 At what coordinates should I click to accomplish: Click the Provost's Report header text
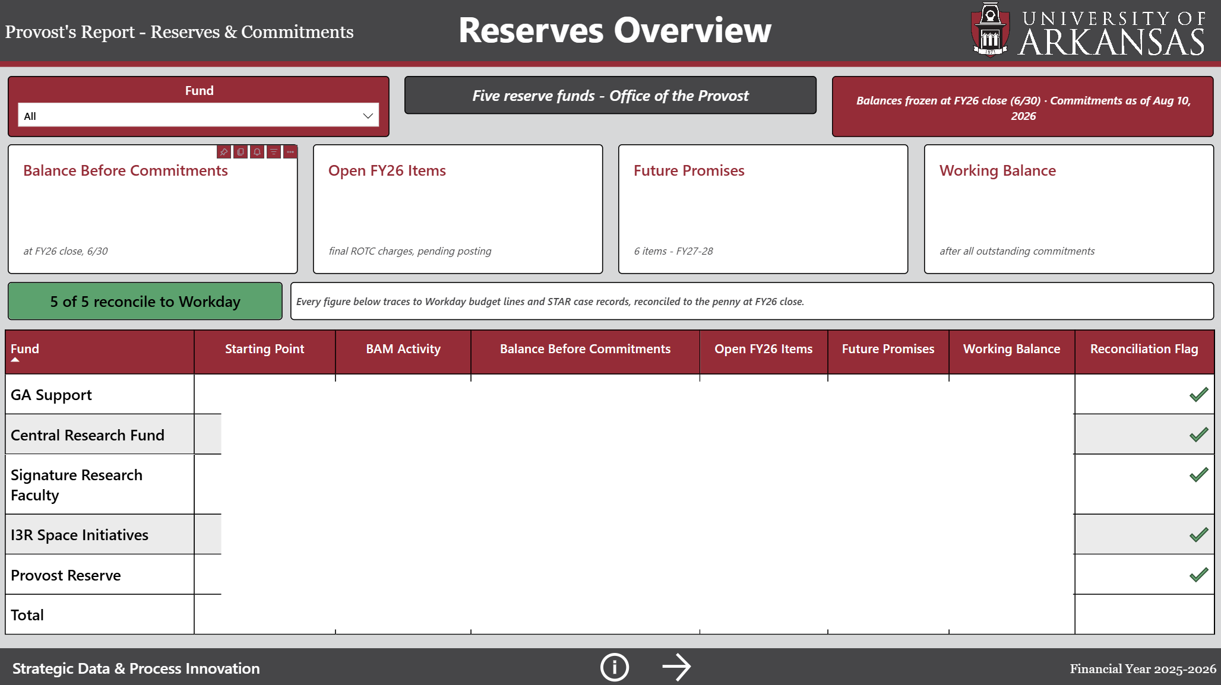[x=179, y=32]
